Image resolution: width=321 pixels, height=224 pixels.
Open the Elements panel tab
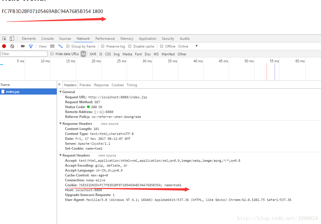point(29,39)
